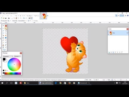Screen dimensions: 129x97
Task: Open FileZilla from the taskbar
Action: coord(21,83)
